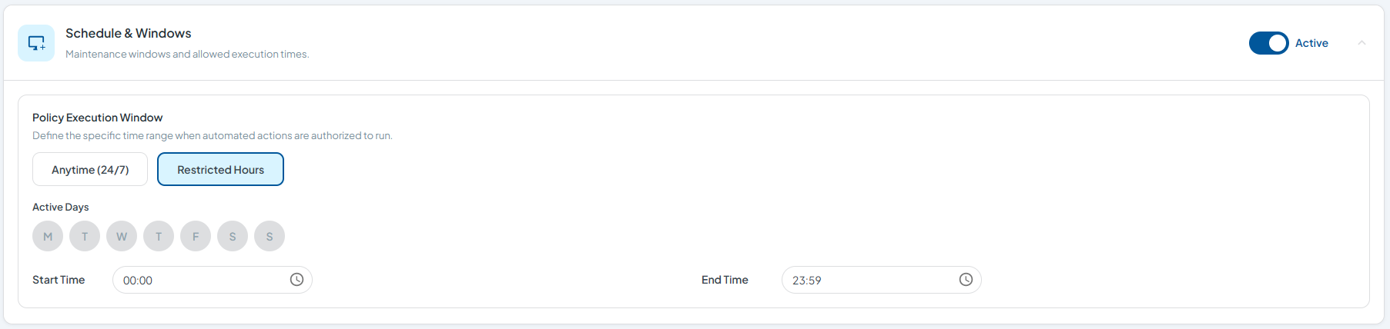Open the Start Time clock picker icon

click(x=296, y=280)
